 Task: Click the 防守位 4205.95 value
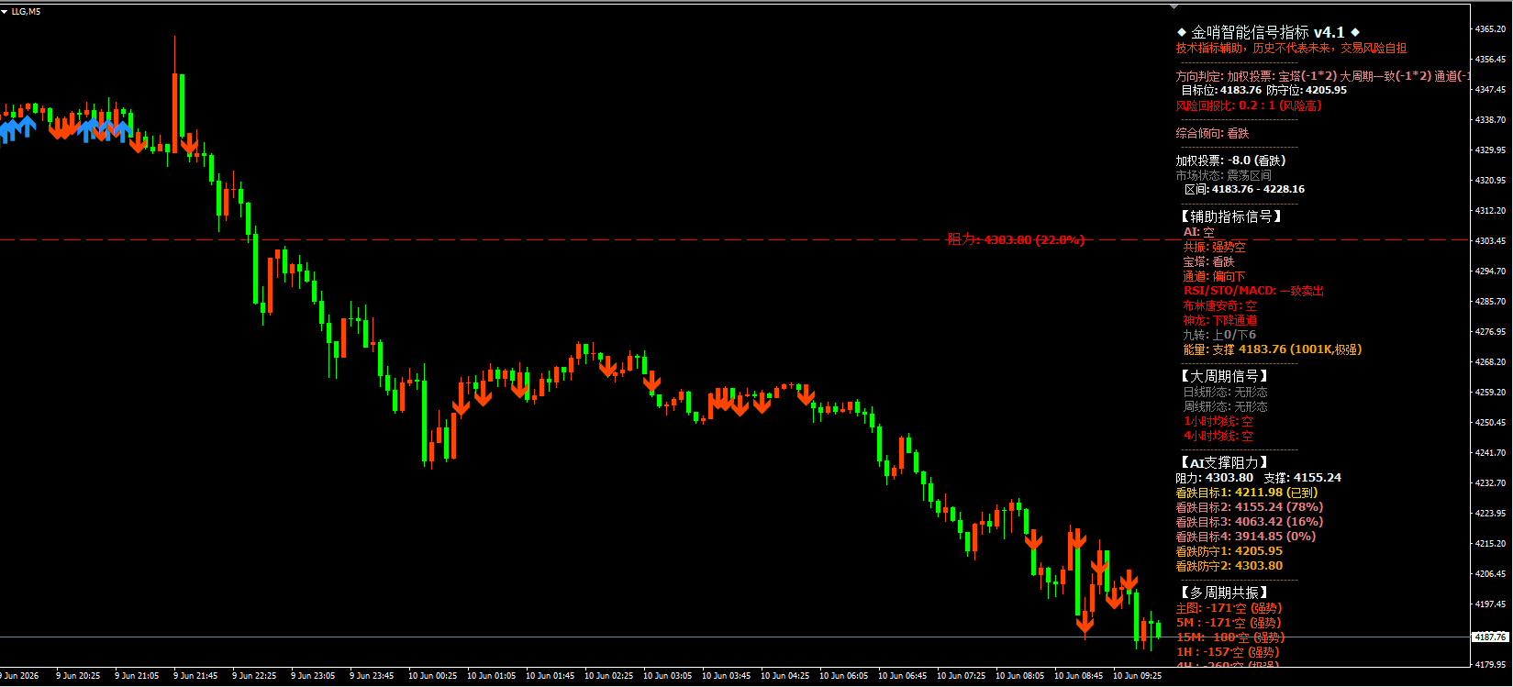click(1307, 90)
